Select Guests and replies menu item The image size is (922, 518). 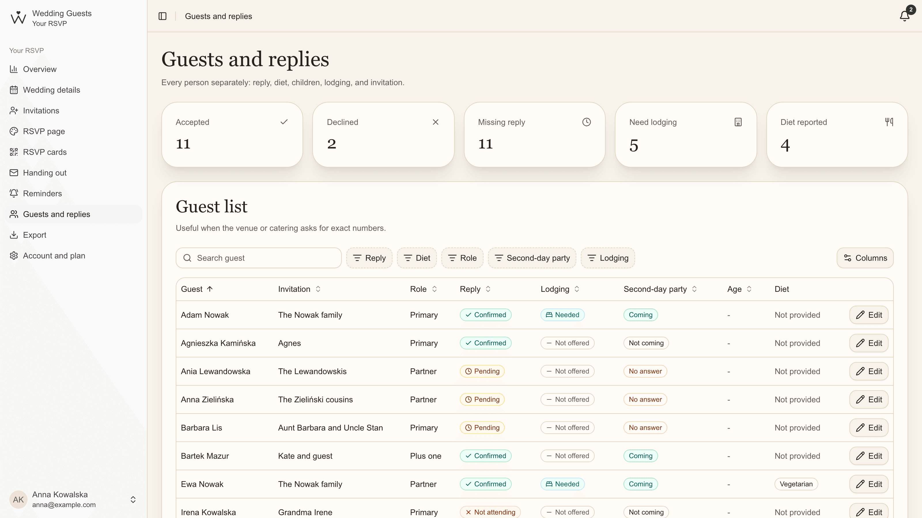click(x=73, y=214)
